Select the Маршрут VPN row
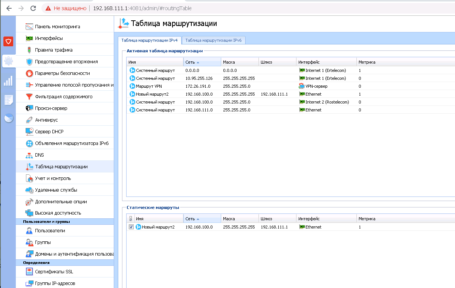Screen dimensions: 455x288 coord(290,86)
